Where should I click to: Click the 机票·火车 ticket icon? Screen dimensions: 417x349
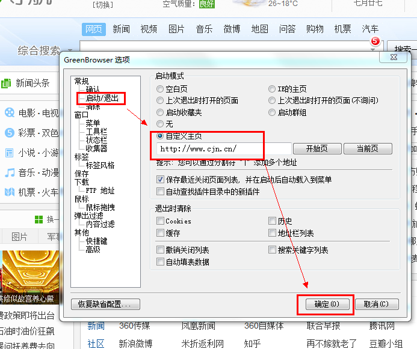pos(9,192)
